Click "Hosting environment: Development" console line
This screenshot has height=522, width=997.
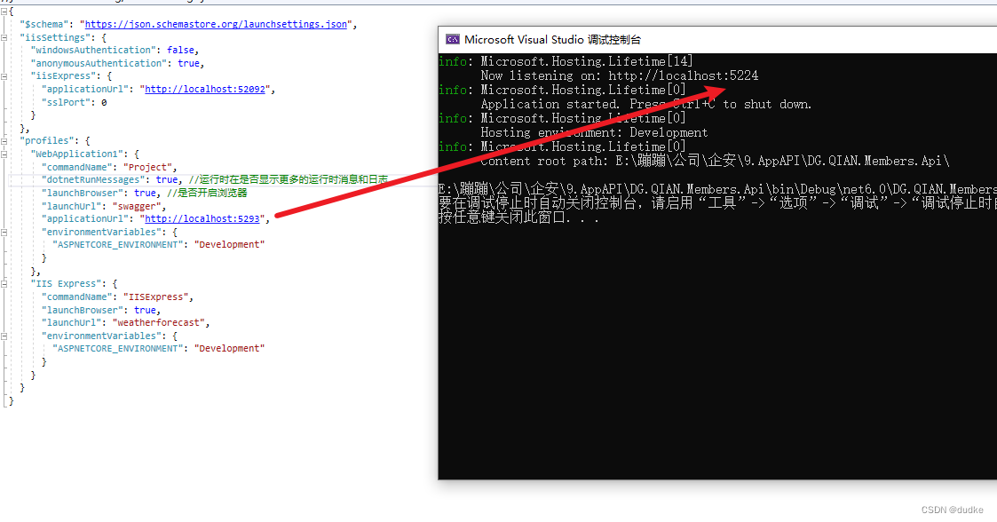click(594, 133)
